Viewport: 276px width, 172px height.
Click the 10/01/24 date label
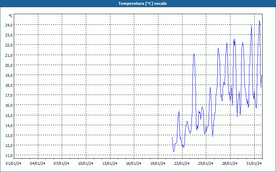tap(86, 163)
